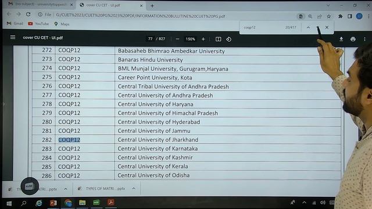Close the cover CU CET pdf tab
The height and width of the screenshot is (209, 372).
point(141,6)
